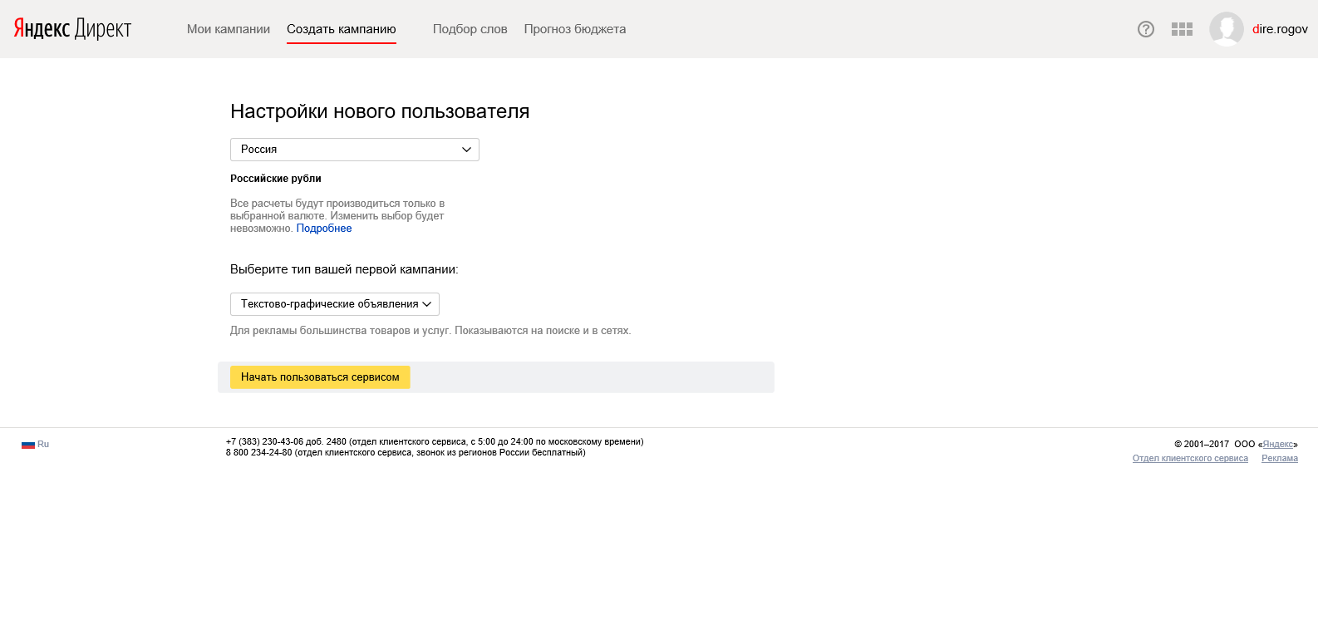This screenshot has width=1318, height=635.
Task: Open the help question mark icon
Action: click(1146, 29)
